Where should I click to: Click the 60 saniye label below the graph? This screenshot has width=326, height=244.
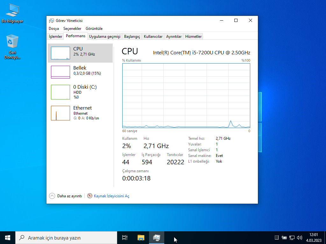(x=130, y=131)
